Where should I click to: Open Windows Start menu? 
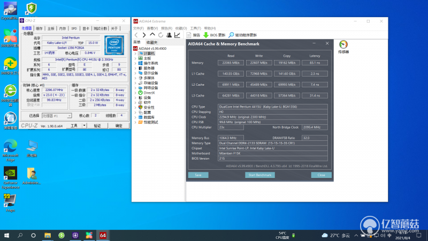pos(6,235)
